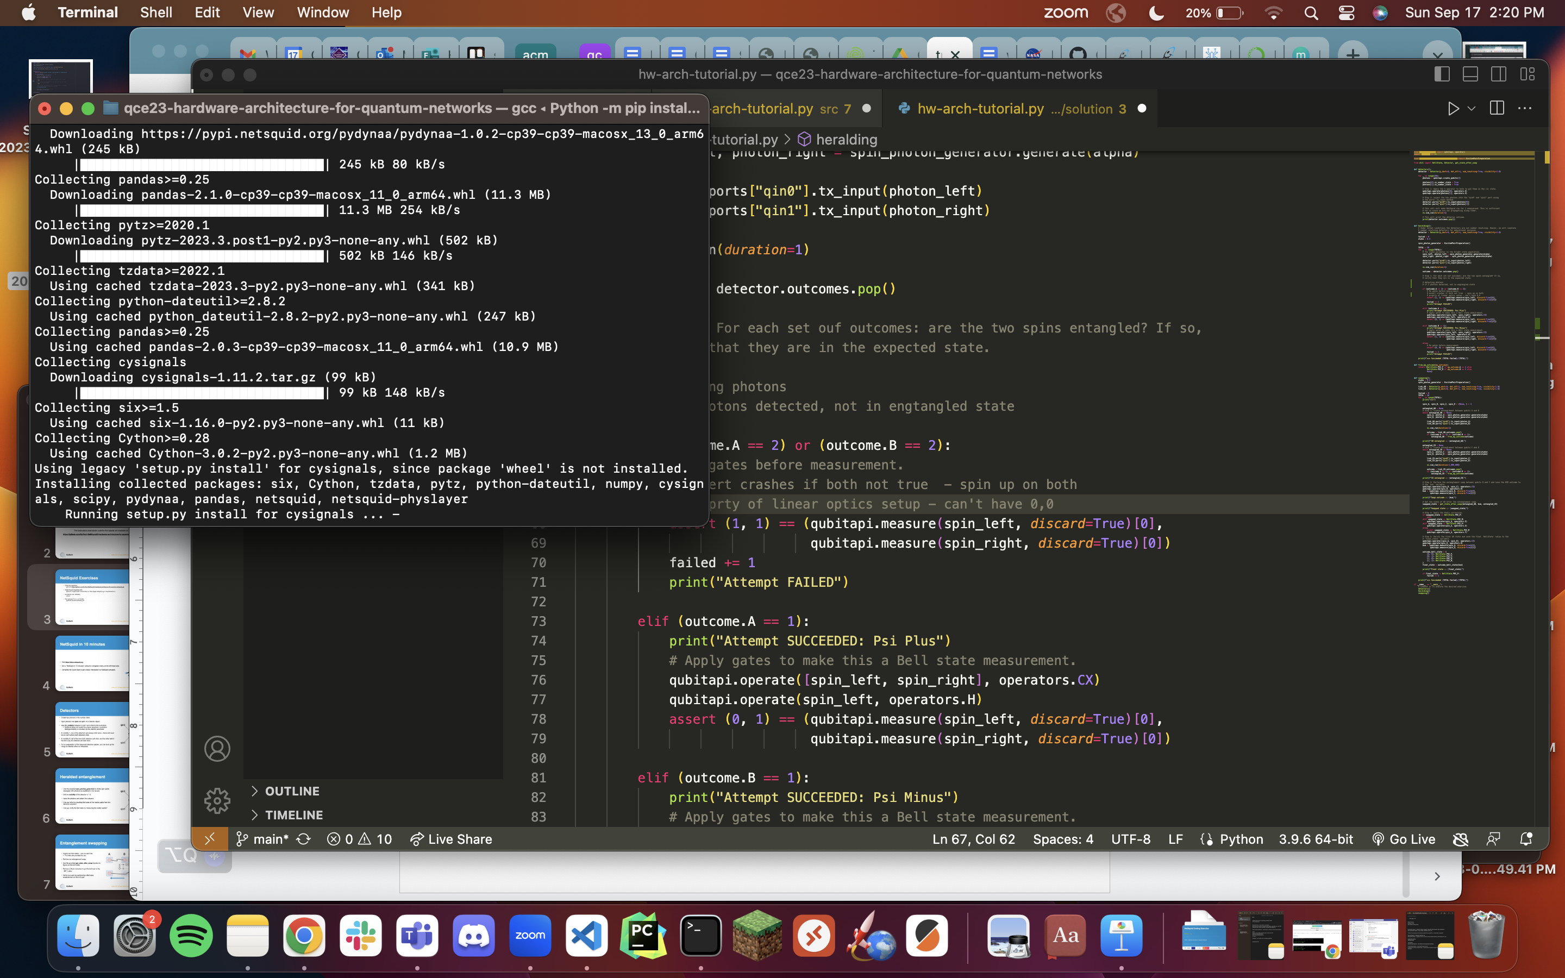The height and width of the screenshot is (978, 1565).
Task: Open the LF end-of-line selector
Action: click(1176, 839)
